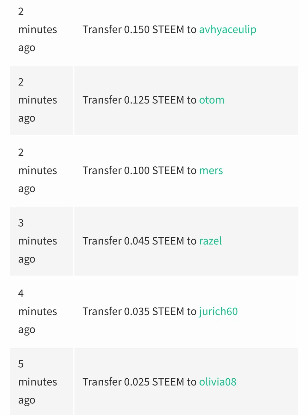Image resolution: width=308 pixels, height=415 pixels.
Task: Click the timestamp beside the otom transfer
Action: click(37, 100)
